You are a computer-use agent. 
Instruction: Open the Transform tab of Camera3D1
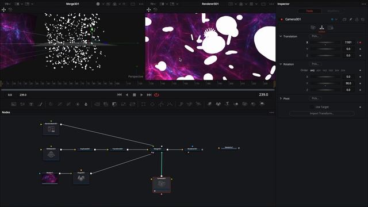click(x=322, y=28)
